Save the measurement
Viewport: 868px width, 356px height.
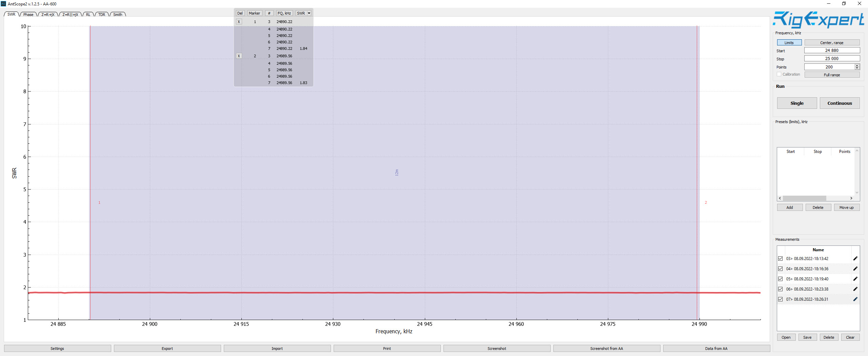pyautogui.click(x=807, y=337)
